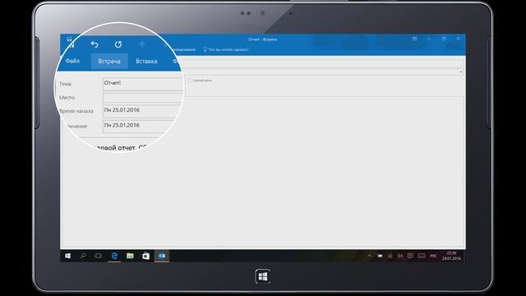The height and width of the screenshot is (296, 526).
Task: Open the Вставка ribbon tab
Action: coord(146,62)
